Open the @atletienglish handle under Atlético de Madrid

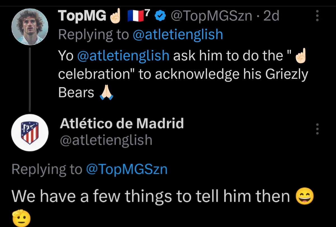tap(106, 140)
